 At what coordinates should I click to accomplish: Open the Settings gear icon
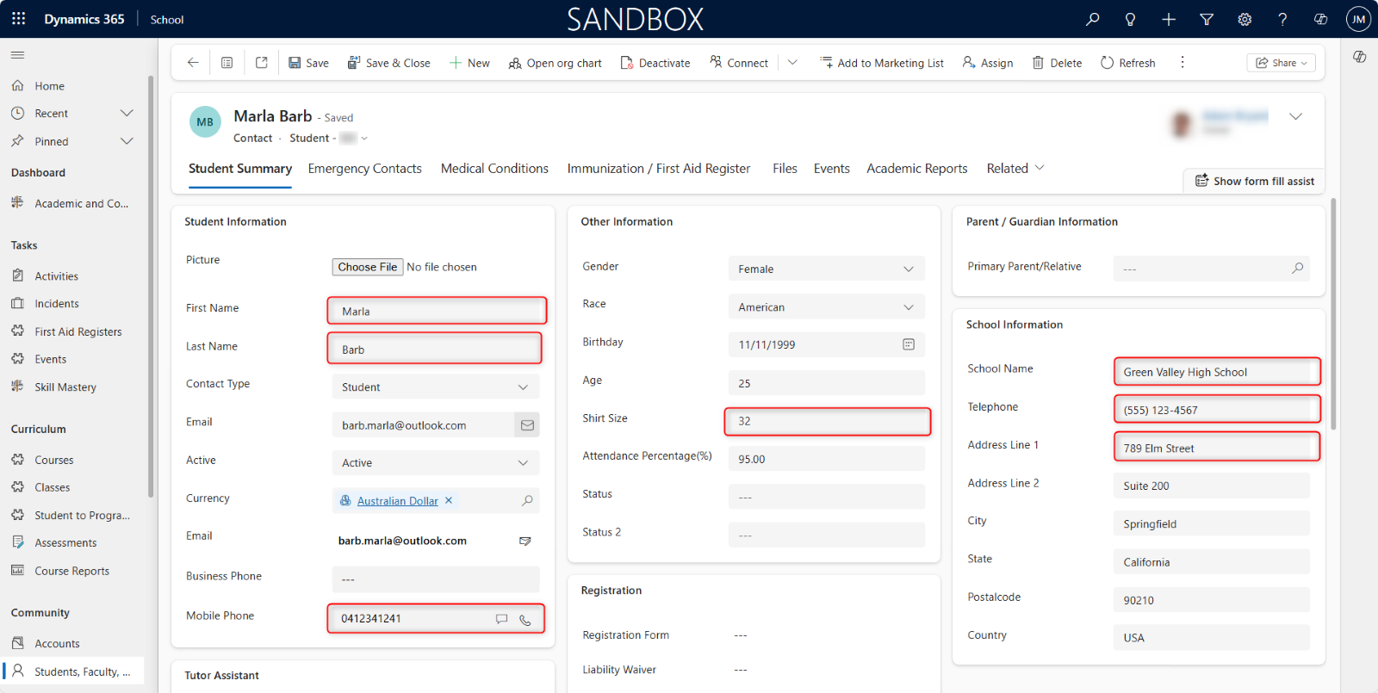tap(1245, 19)
